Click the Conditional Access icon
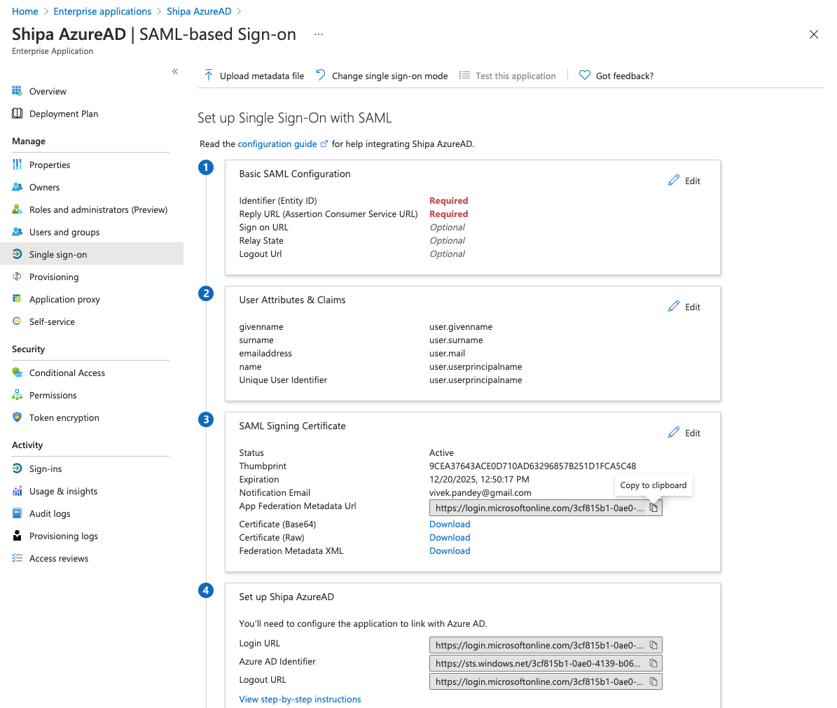 [x=17, y=373]
